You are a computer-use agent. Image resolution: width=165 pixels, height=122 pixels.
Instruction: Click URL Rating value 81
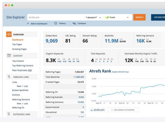click(x=68, y=41)
